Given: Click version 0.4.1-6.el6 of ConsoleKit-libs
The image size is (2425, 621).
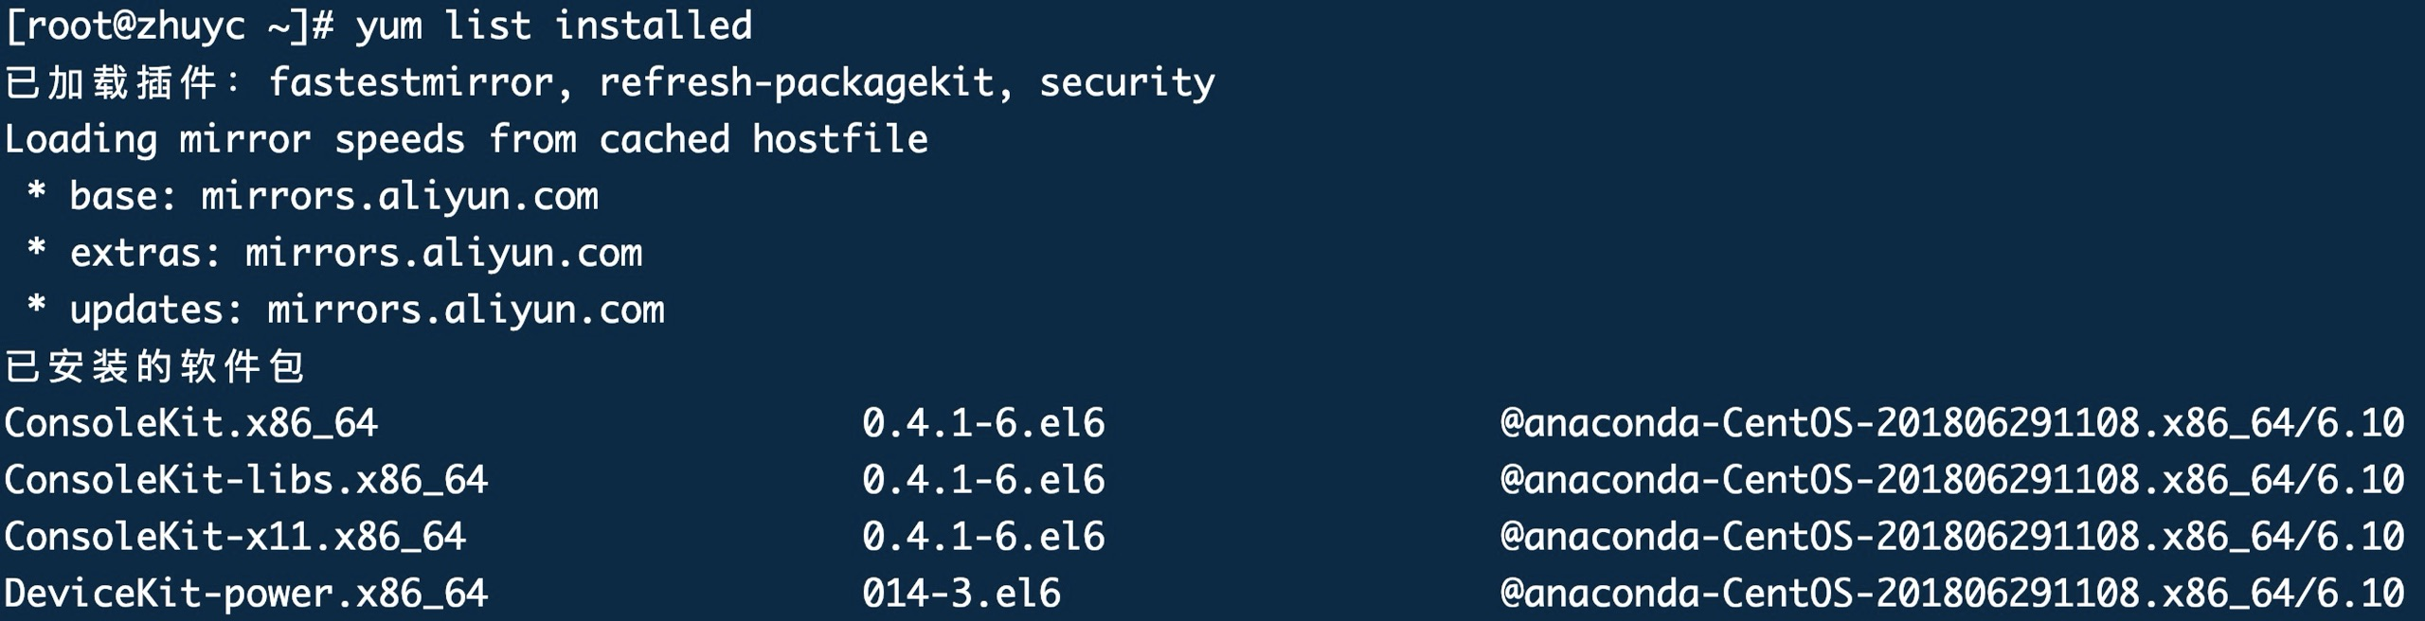Looking at the screenshot, I should [x=982, y=480].
